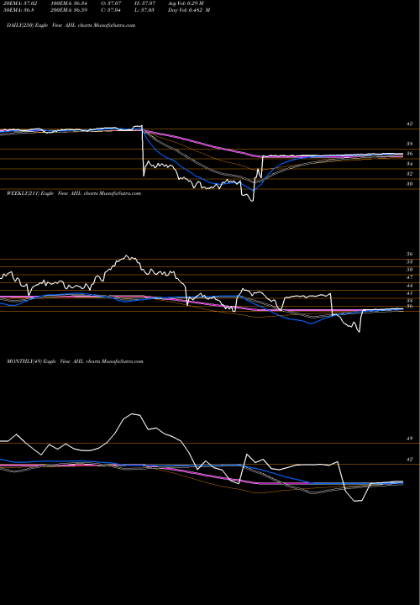Click the 56 price label on weekly chart
The image size is (420, 605).
(409, 255)
